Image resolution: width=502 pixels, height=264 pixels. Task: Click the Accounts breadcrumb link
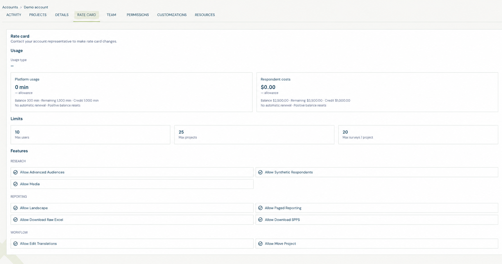(10, 7)
